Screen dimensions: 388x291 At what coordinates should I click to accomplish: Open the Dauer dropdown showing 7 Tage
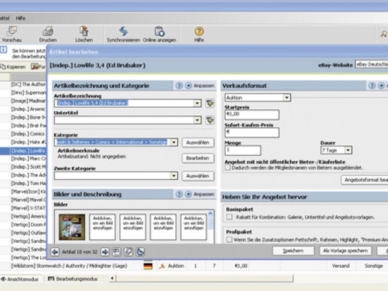coord(348,151)
